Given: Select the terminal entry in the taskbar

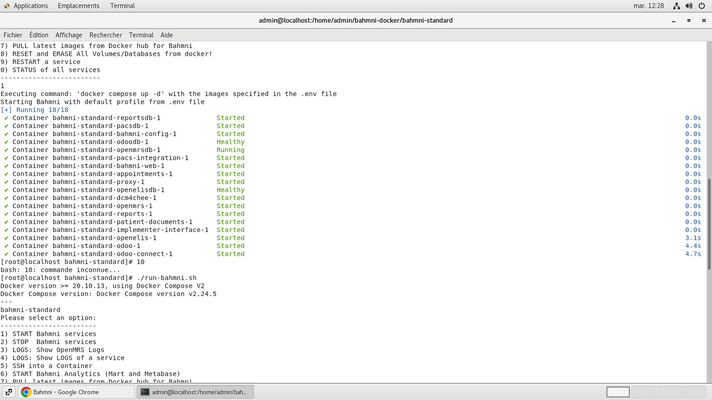Looking at the screenshot, I should [195, 392].
